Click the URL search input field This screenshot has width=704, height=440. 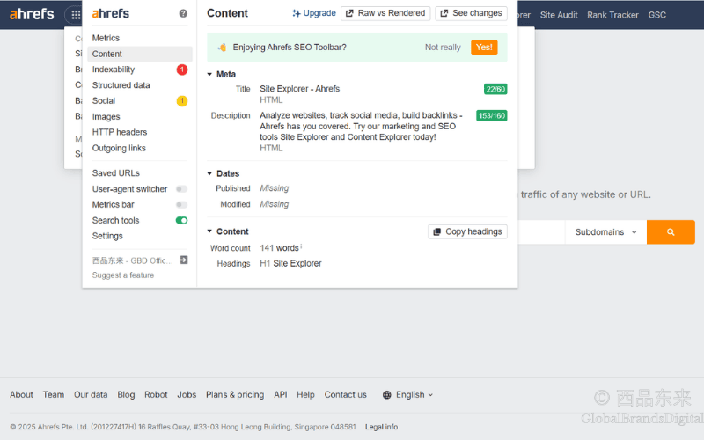pos(541,232)
